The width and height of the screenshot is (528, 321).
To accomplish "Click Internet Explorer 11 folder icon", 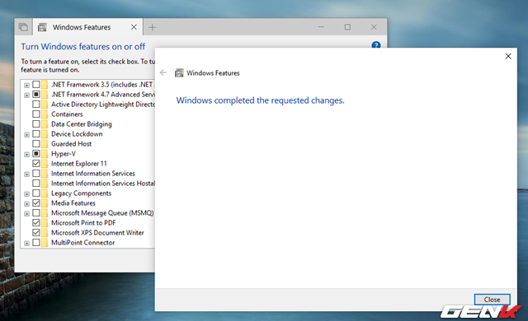I will pyautogui.click(x=45, y=164).
